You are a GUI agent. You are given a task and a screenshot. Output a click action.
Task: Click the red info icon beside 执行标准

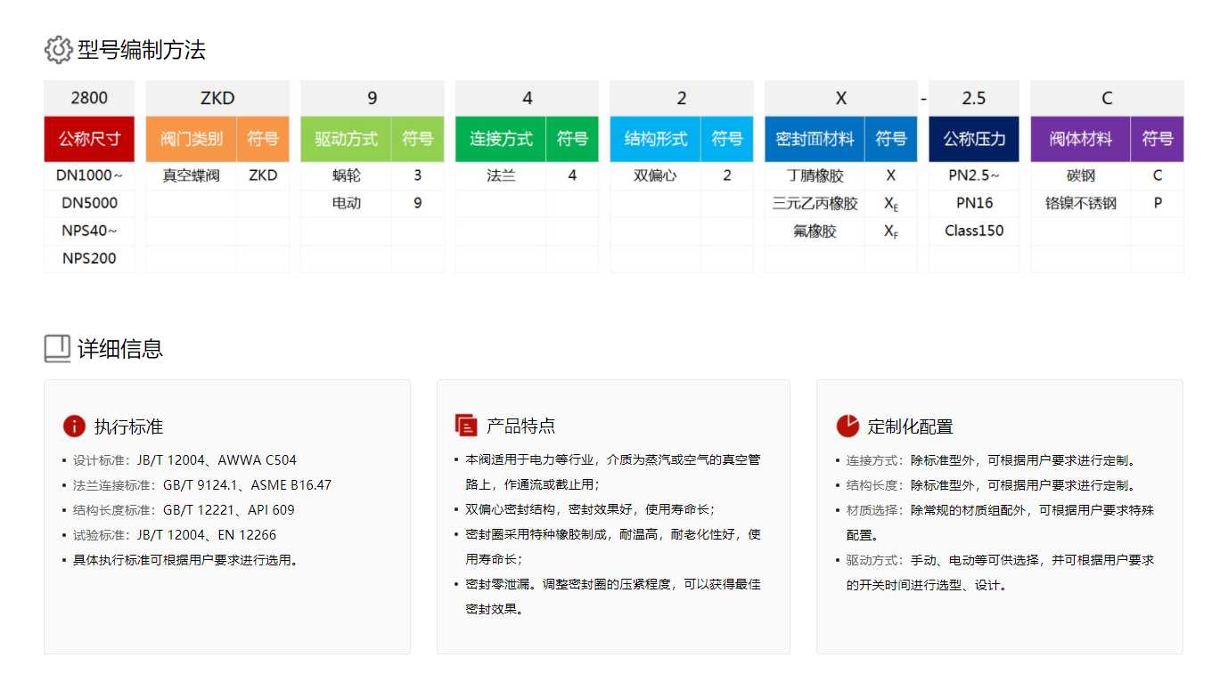pos(74,426)
